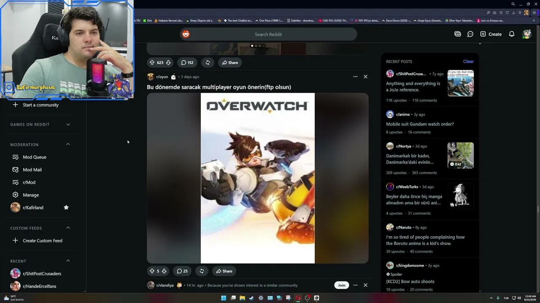Open the post titled 'Bu dönemde saracak multiplayer oyun önerin'
Image resolution: width=540 pixels, height=303 pixels.
coord(219,87)
